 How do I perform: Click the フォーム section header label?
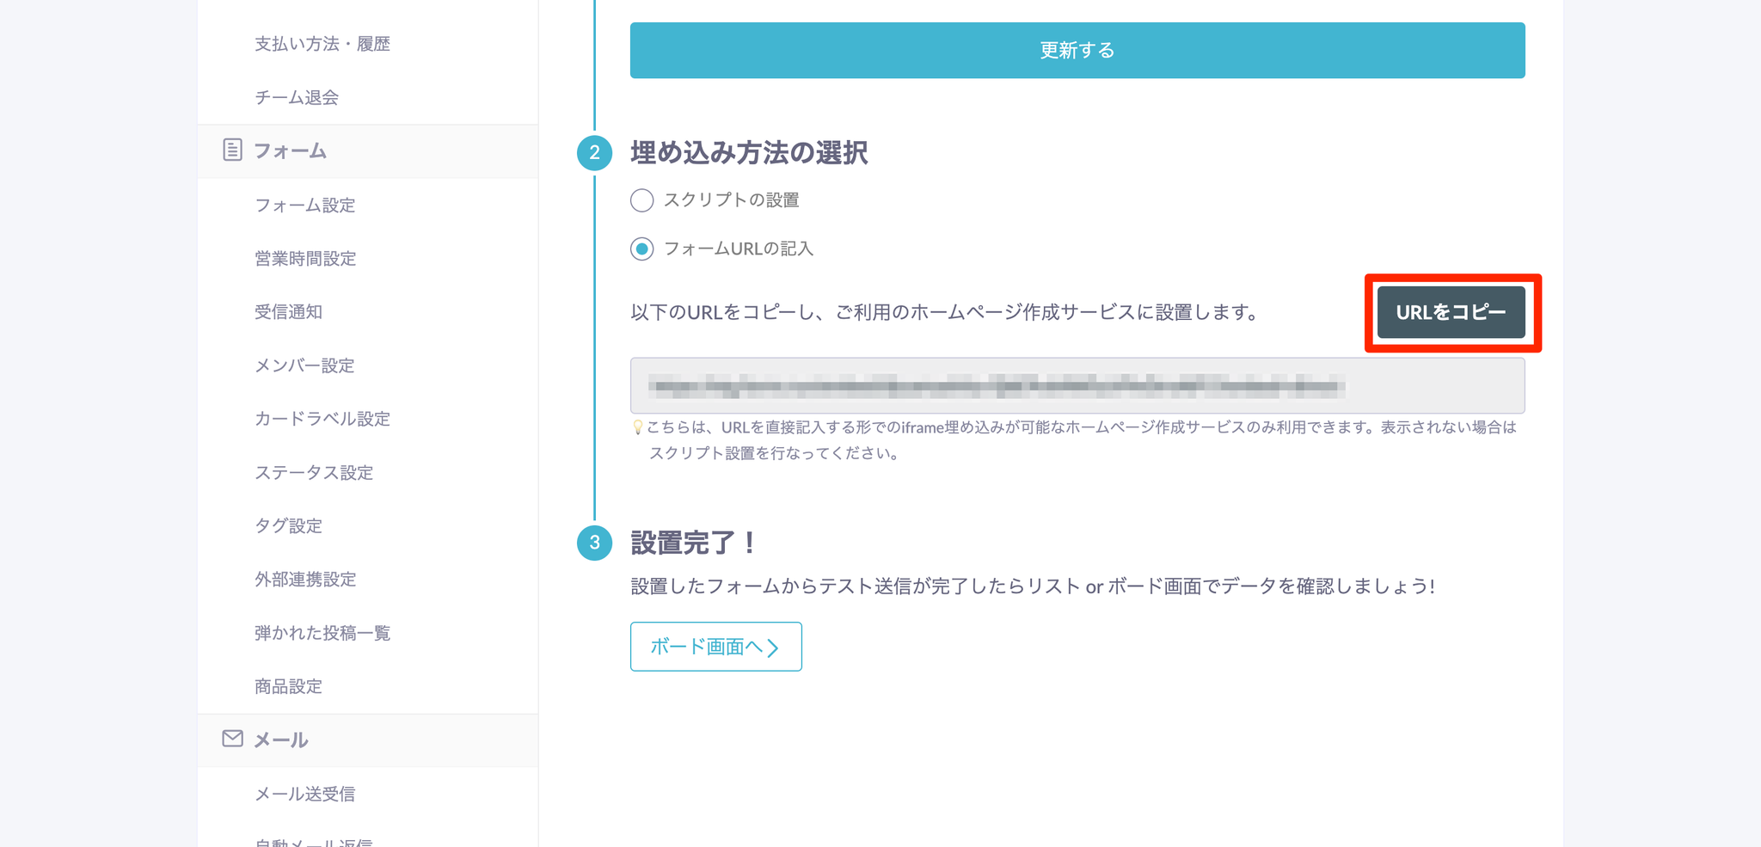(x=291, y=151)
